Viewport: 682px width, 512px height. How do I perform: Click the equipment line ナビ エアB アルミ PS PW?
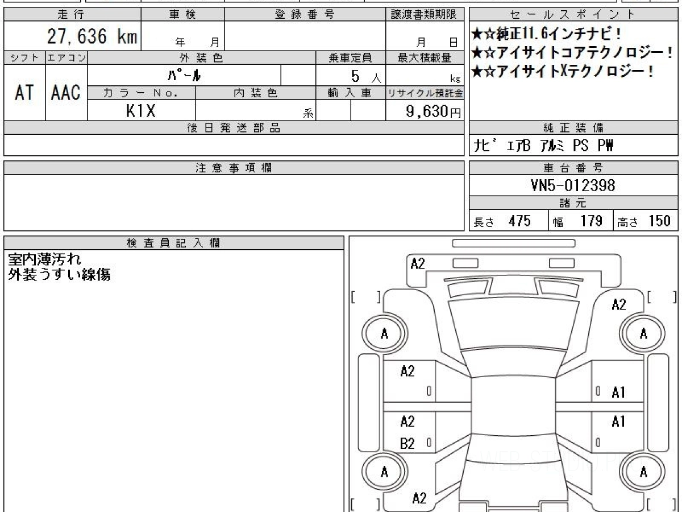point(544,146)
